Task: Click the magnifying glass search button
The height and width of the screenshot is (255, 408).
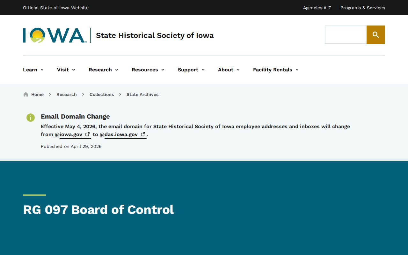Action: tap(376, 35)
